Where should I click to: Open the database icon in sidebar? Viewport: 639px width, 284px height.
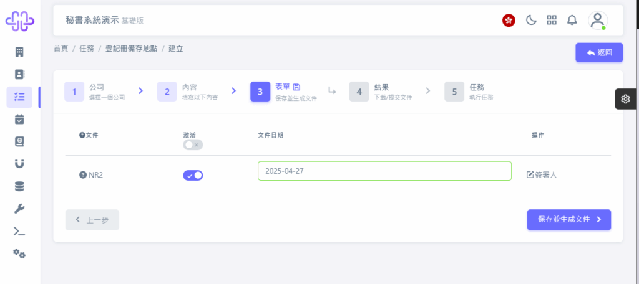click(x=19, y=186)
